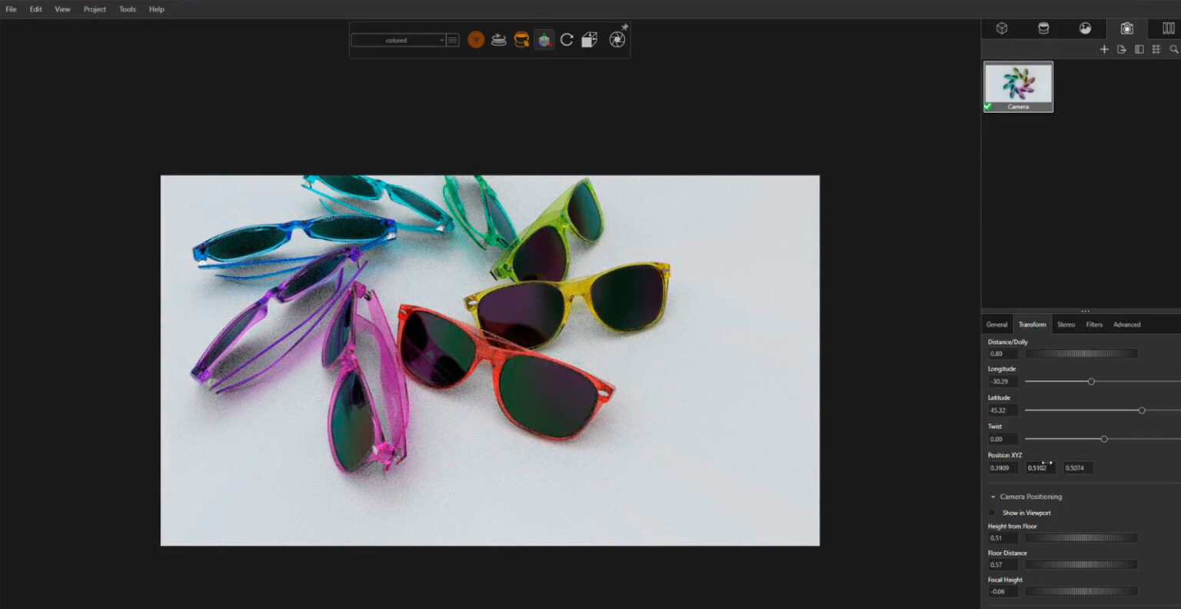Toggle the green checkmark on the Camera thumbnail
The image size is (1181, 609).
987,107
